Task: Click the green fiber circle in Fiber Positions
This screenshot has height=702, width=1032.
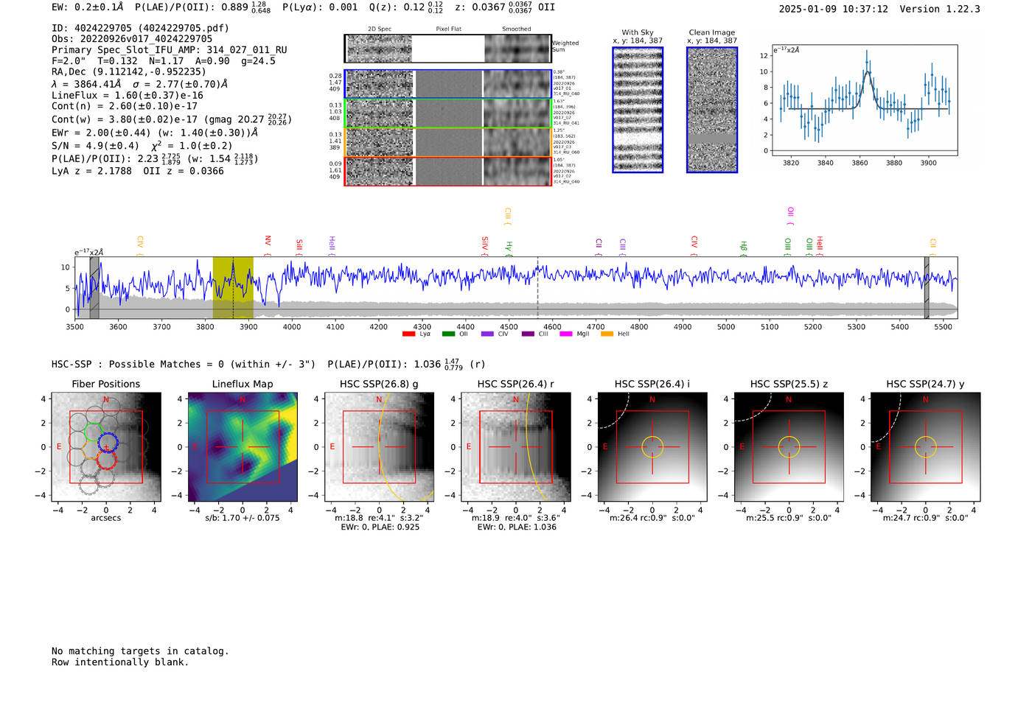Action: 93,432
